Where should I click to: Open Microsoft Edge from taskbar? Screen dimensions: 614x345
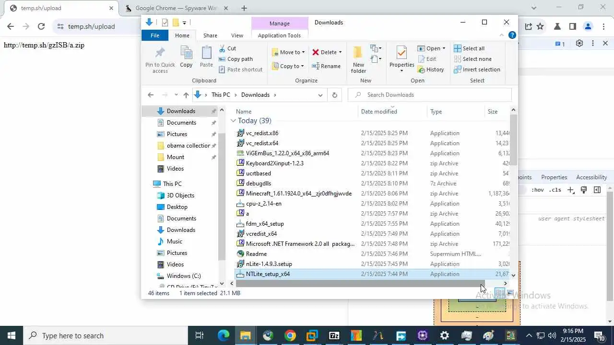click(224, 335)
